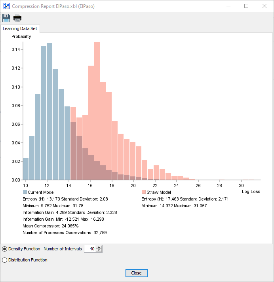Select the Density Function radio button
The height and width of the screenshot is (282, 274).
coord(4,249)
